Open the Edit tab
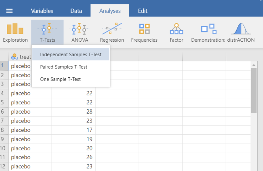 [x=143, y=11]
